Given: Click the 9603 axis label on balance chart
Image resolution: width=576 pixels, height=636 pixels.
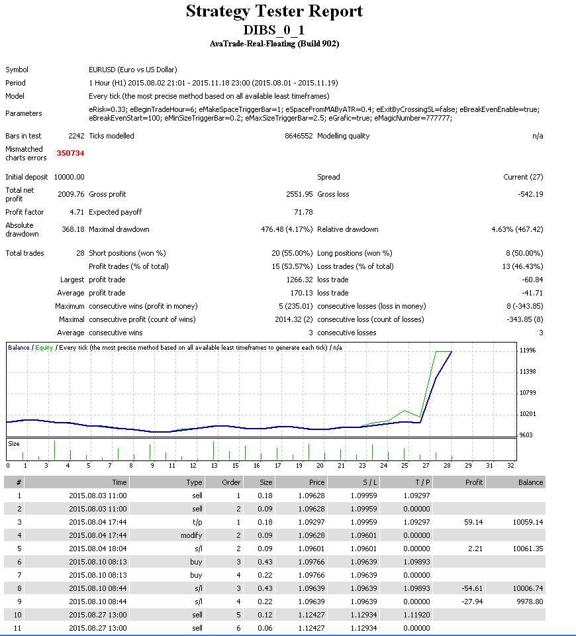Looking at the screenshot, I should [x=526, y=435].
